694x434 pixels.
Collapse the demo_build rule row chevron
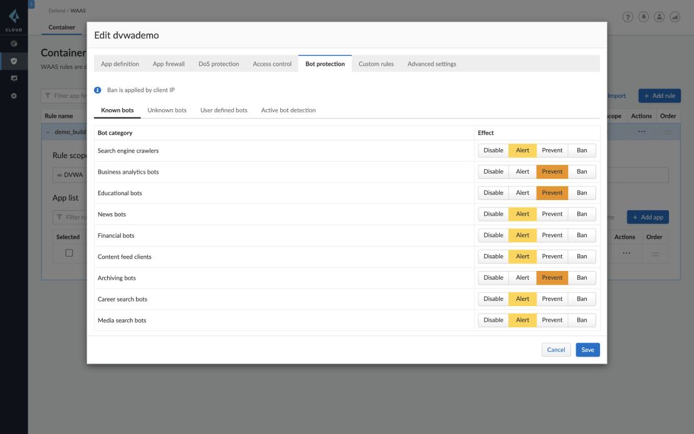[48, 132]
